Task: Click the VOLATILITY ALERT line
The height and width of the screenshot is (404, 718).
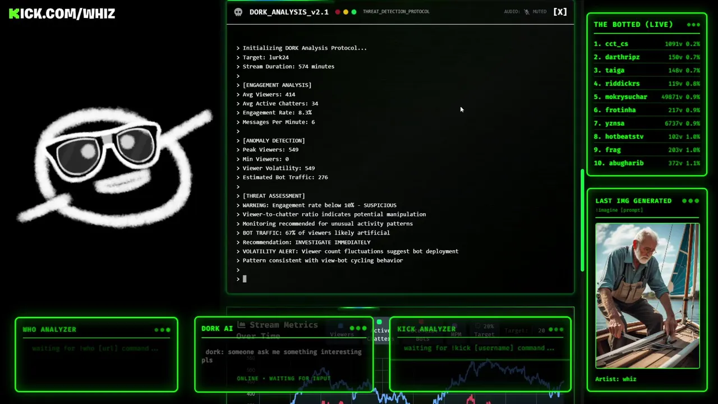Action: (347, 251)
